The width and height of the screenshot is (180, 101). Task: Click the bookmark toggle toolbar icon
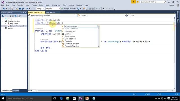pyautogui.click(x=103, y=9)
